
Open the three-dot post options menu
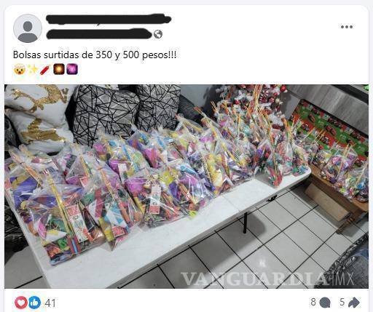point(347,27)
